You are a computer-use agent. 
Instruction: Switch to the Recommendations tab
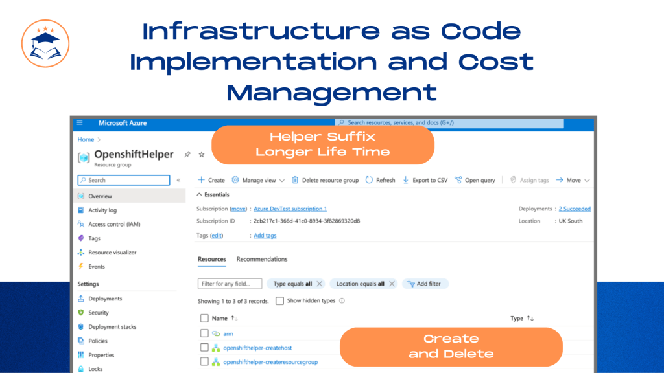[x=262, y=259]
